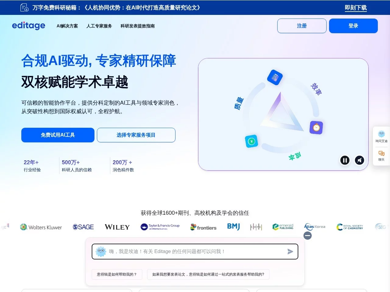Click the send arrow in chat box
The image size is (390, 292).
(290, 252)
